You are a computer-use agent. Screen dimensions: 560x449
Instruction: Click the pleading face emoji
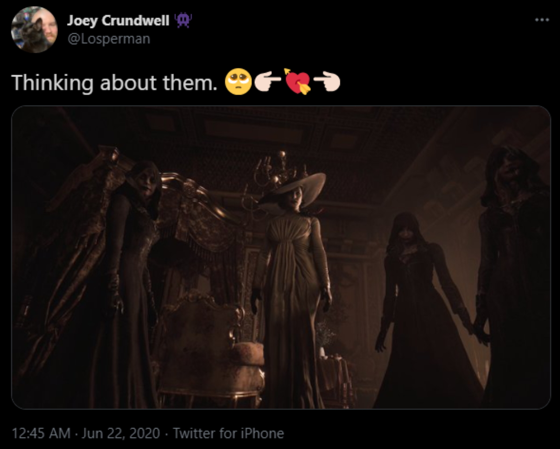tap(238, 83)
